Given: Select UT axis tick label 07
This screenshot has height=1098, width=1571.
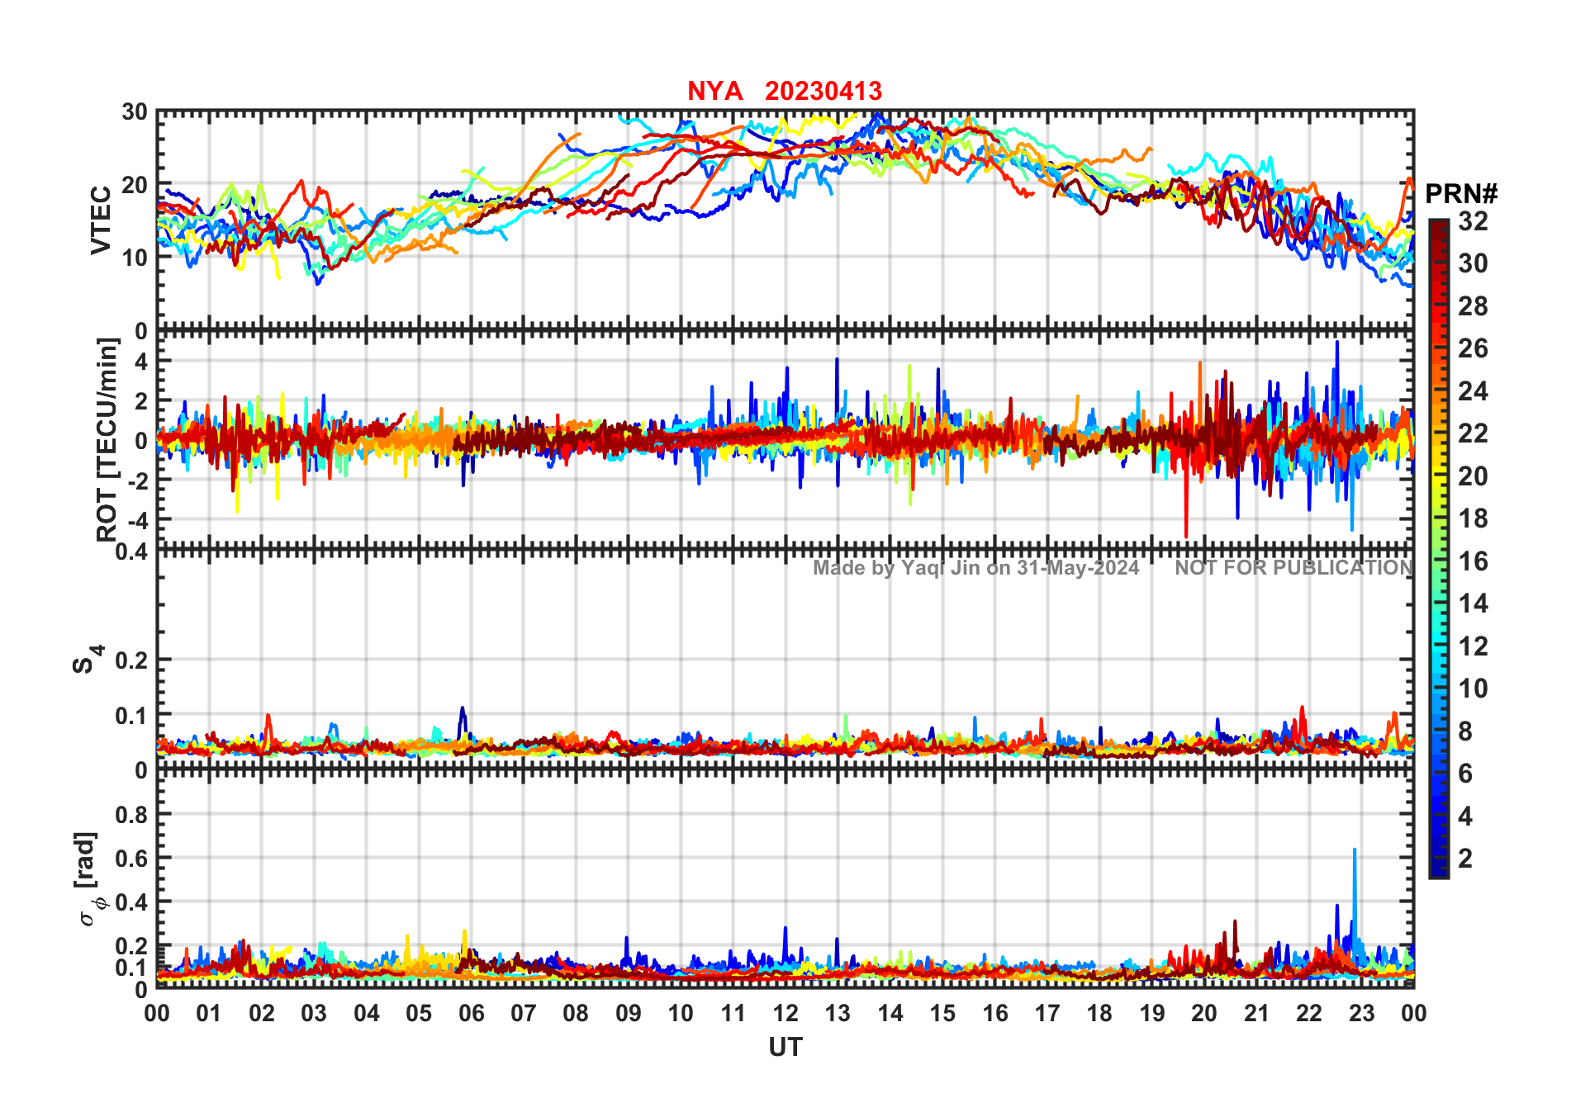Looking at the screenshot, I should (524, 1014).
